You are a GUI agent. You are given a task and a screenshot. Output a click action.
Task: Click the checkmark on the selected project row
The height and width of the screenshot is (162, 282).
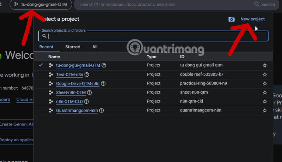(41, 65)
